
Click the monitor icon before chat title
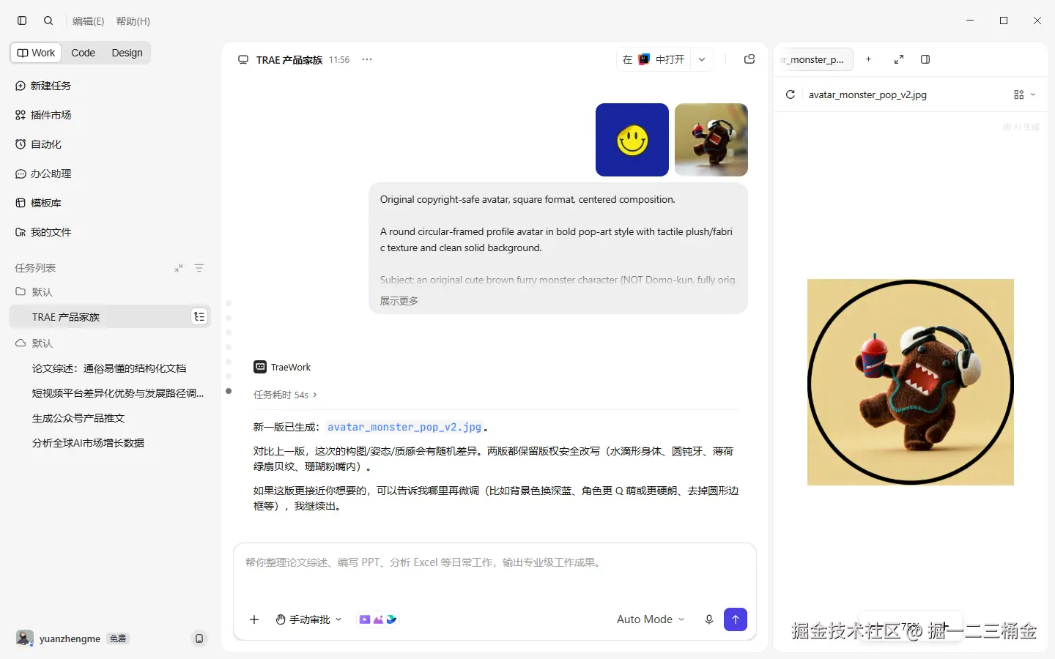pyautogui.click(x=243, y=60)
